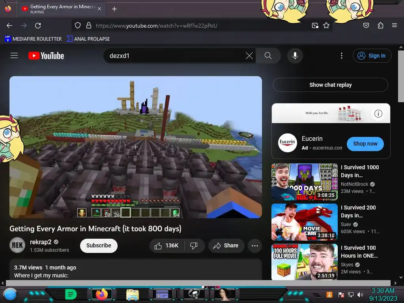Viewport: 404px width, 303px height.
Task: Open the Start orb on the taskbar
Action: point(10,295)
